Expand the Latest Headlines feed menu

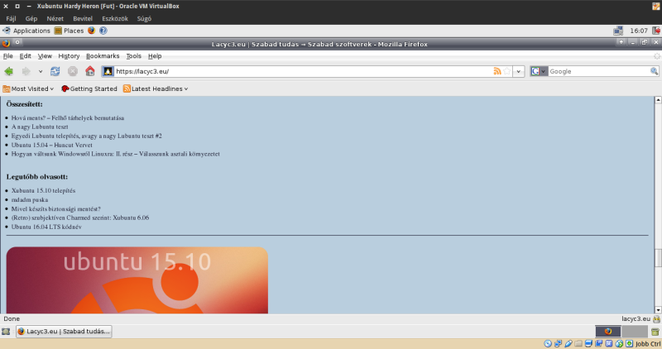point(156,88)
